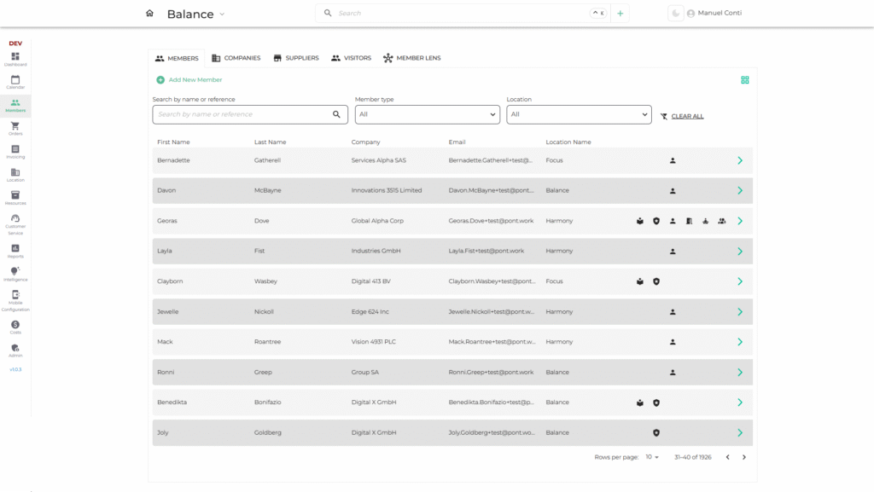
Task: Click the plus icon beside search bar
Action: click(620, 14)
